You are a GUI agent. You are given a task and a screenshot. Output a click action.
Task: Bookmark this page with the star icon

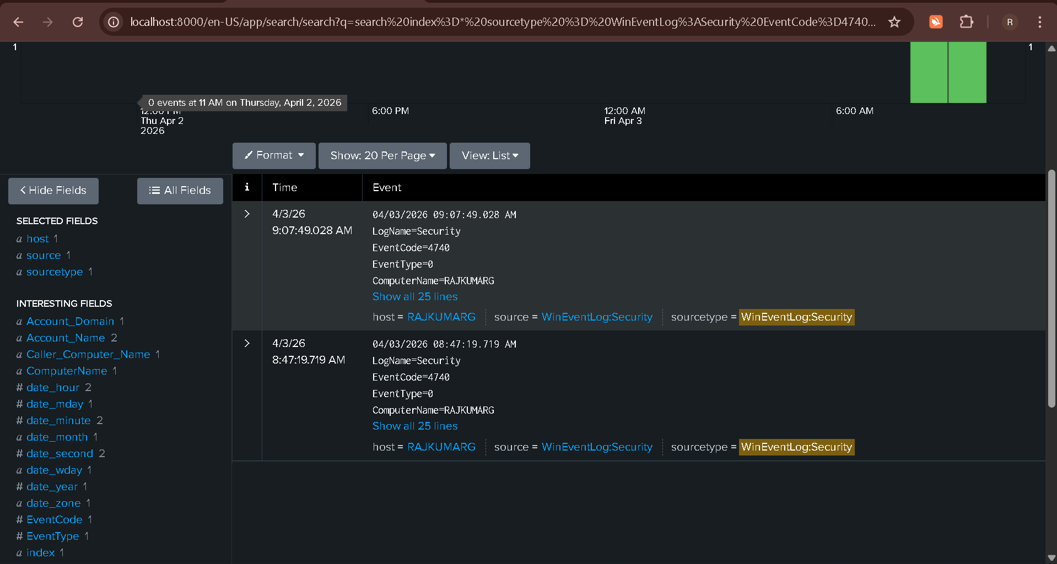coord(894,22)
